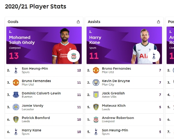Screen dimensions: 174x139
Task: Click the Man Utd crest in Assists list
Action: (x=96, y=70)
